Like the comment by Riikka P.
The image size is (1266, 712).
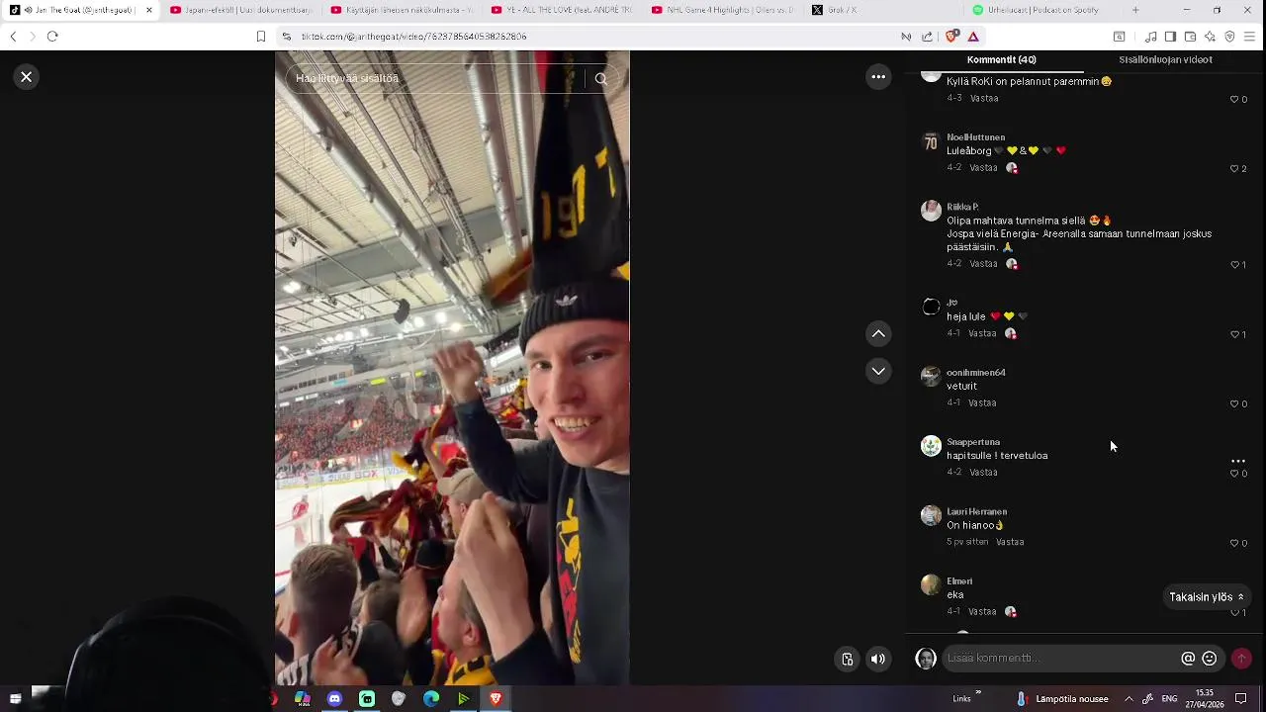click(x=1234, y=264)
